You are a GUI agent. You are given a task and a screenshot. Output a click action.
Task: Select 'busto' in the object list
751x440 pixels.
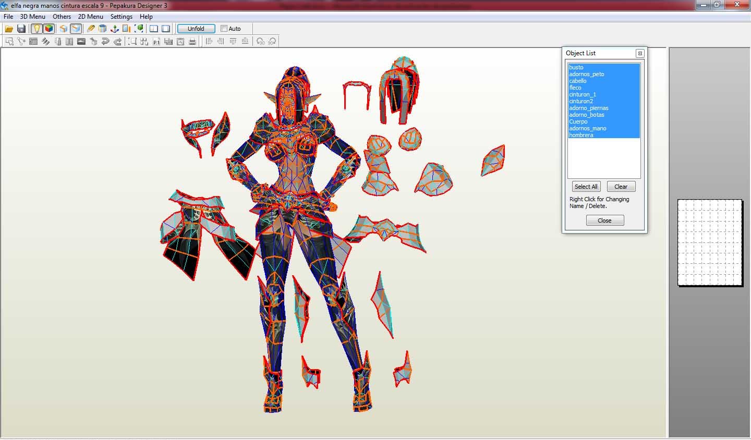pyautogui.click(x=604, y=67)
